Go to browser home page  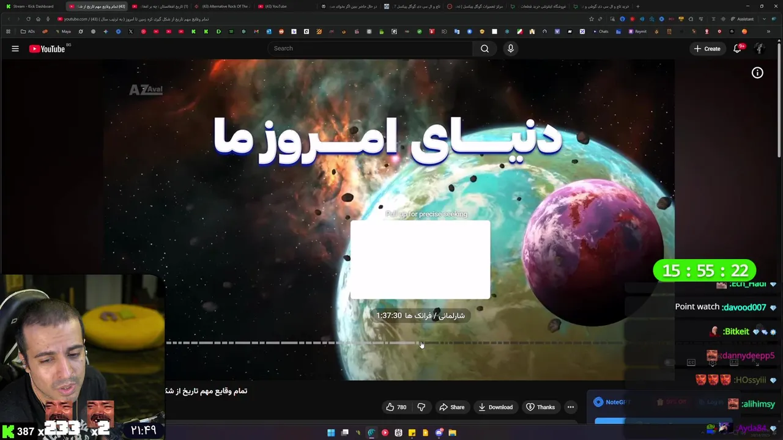click(38, 19)
